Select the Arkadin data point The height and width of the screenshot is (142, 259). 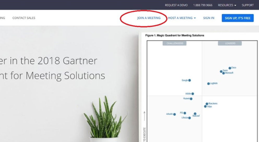(174, 114)
